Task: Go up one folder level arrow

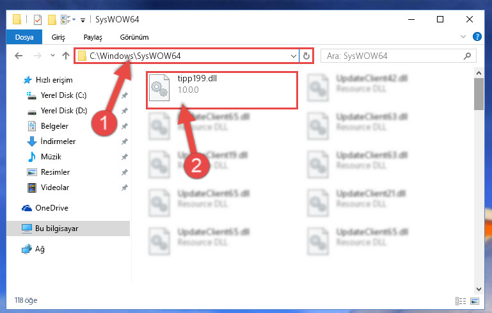Action: (x=66, y=56)
